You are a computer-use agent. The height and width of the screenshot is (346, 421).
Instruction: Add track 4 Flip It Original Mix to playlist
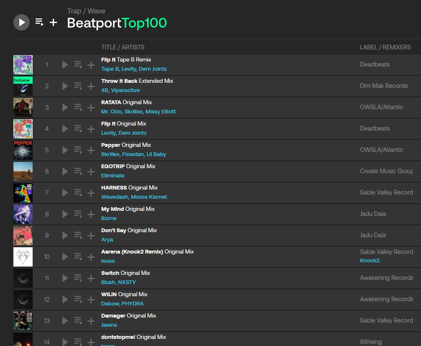click(x=91, y=129)
